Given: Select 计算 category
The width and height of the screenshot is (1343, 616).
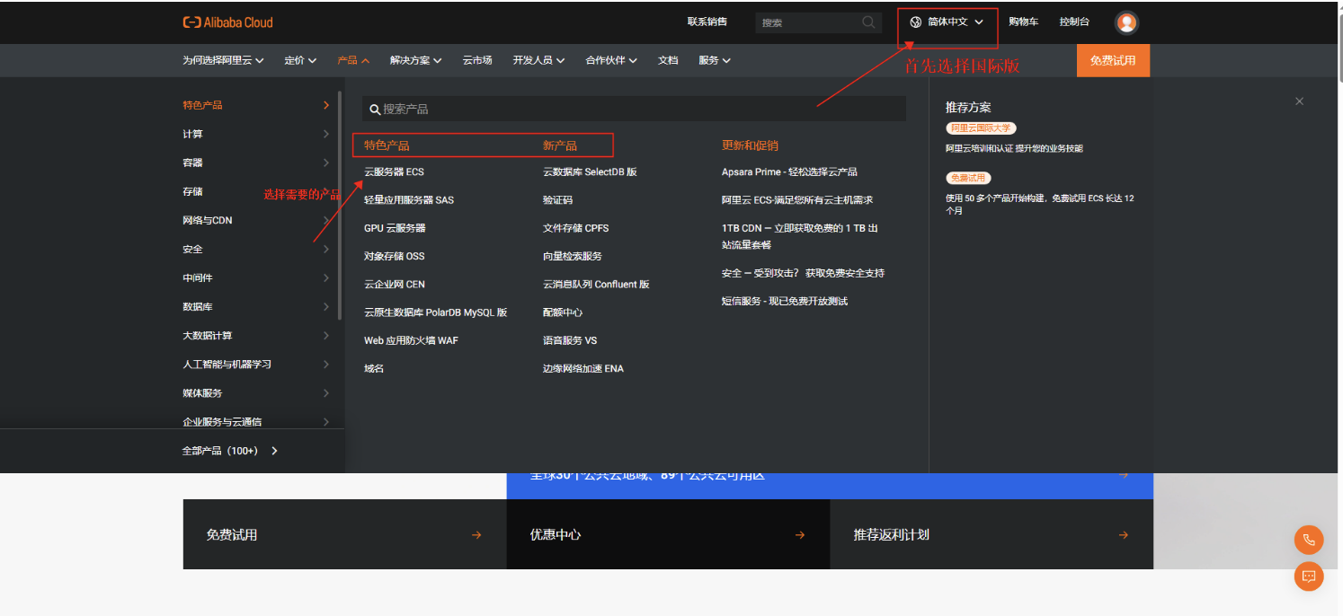Looking at the screenshot, I should [x=256, y=134].
